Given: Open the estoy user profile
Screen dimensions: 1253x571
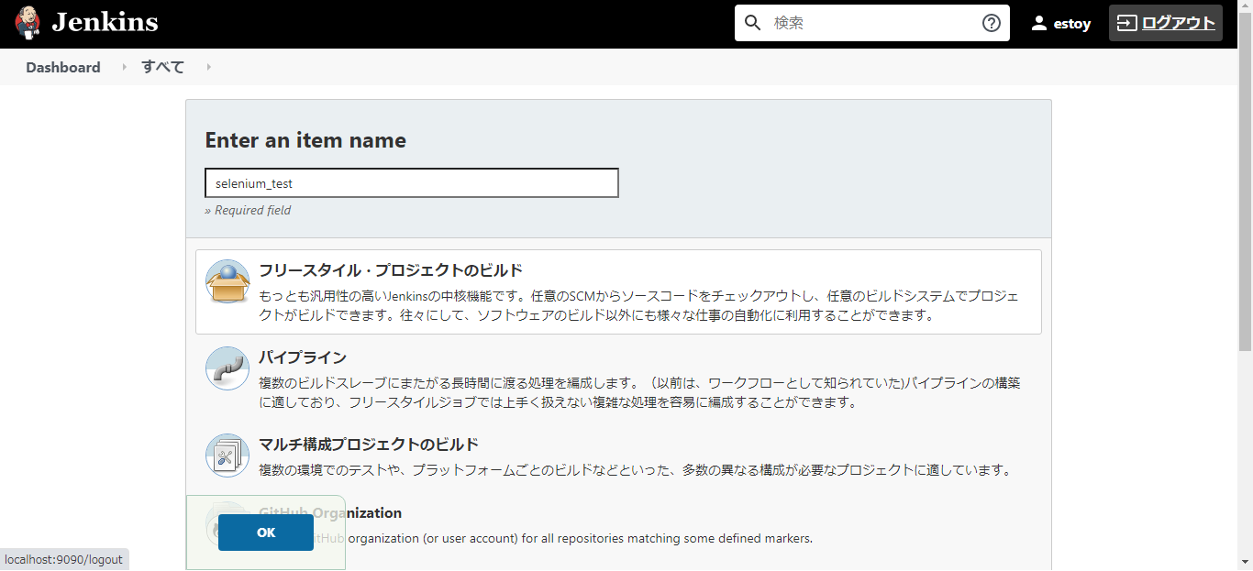Looking at the screenshot, I should pyautogui.click(x=1072, y=24).
